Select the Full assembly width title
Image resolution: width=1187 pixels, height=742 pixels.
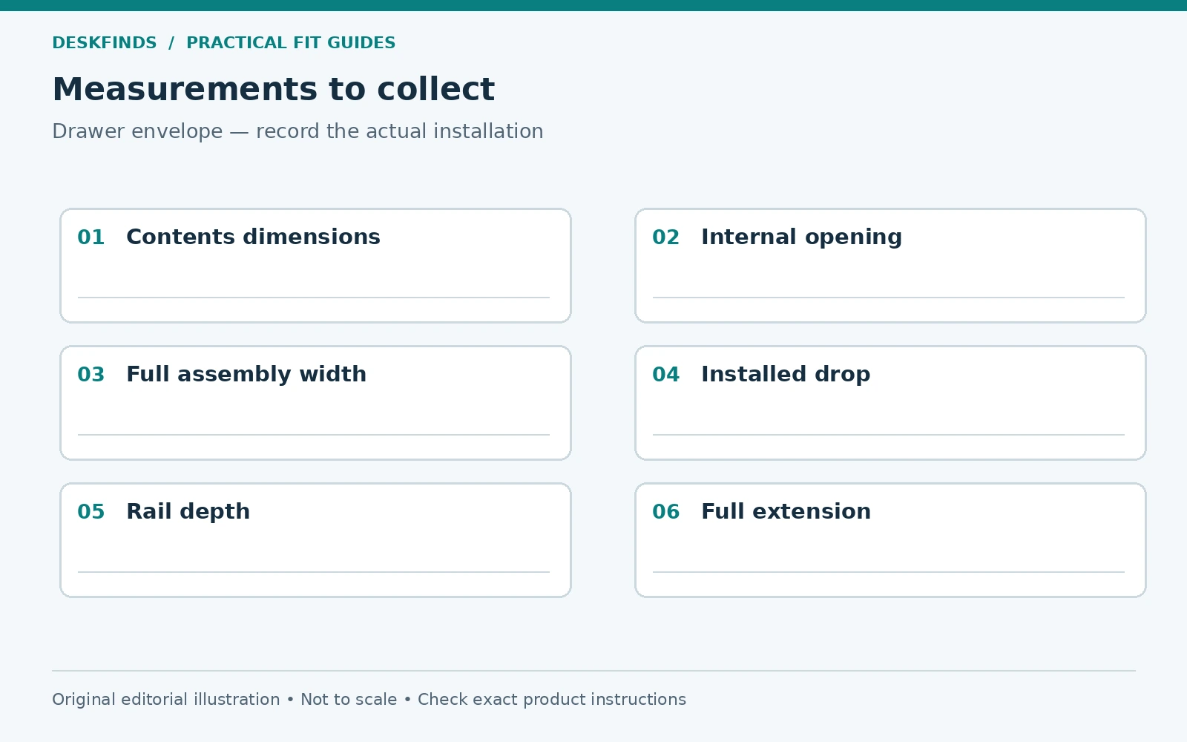[246, 375]
